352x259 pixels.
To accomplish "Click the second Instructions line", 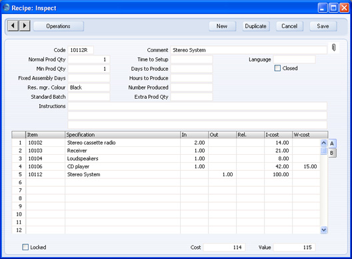I will [x=197, y=115].
